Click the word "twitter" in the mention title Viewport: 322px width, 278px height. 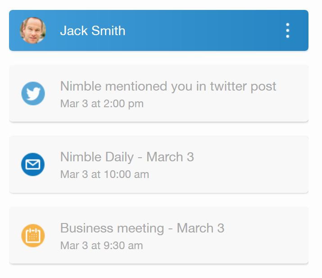coord(228,87)
